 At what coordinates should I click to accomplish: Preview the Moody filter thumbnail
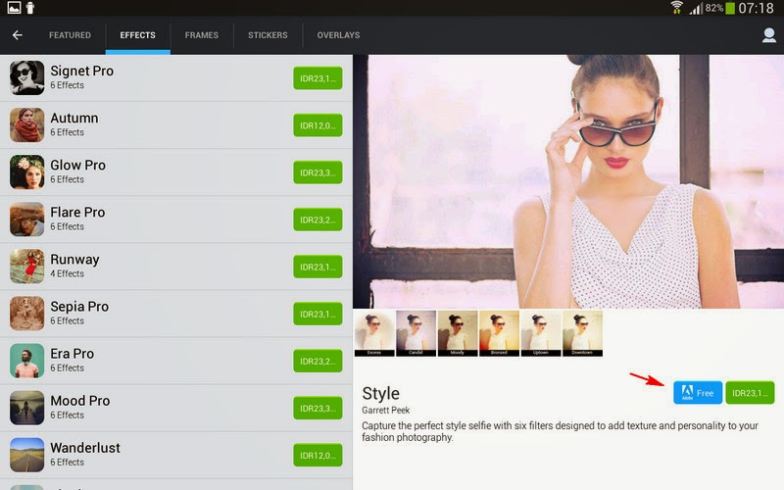click(x=458, y=333)
